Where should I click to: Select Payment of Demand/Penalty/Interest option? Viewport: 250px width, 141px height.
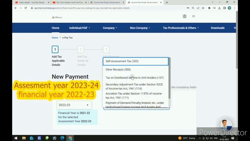136,105
